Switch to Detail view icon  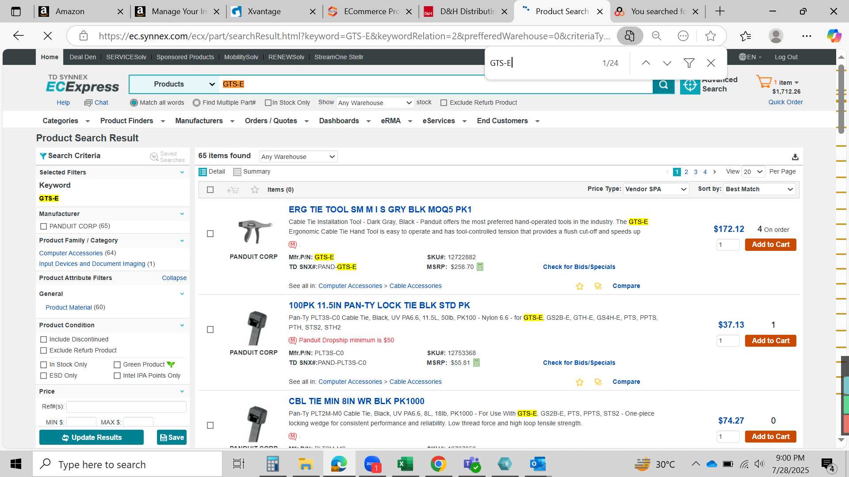203,172
